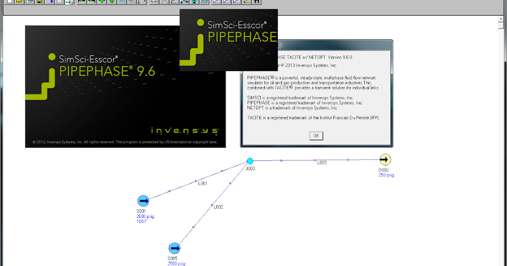507x266 pixels.
Task: Select the add Sink node tool
Action: pyautogui.click(x=92, y=2)
